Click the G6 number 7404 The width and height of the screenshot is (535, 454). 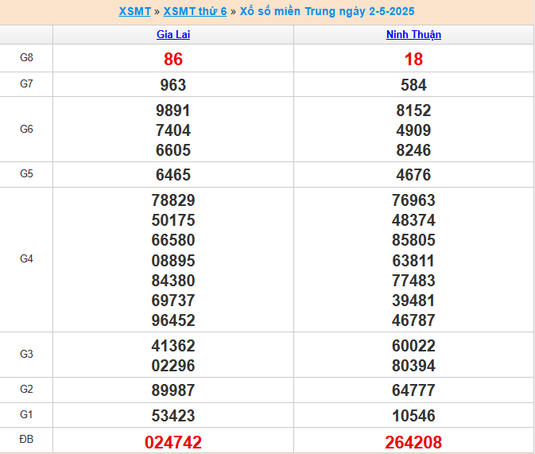click(173, 130)
